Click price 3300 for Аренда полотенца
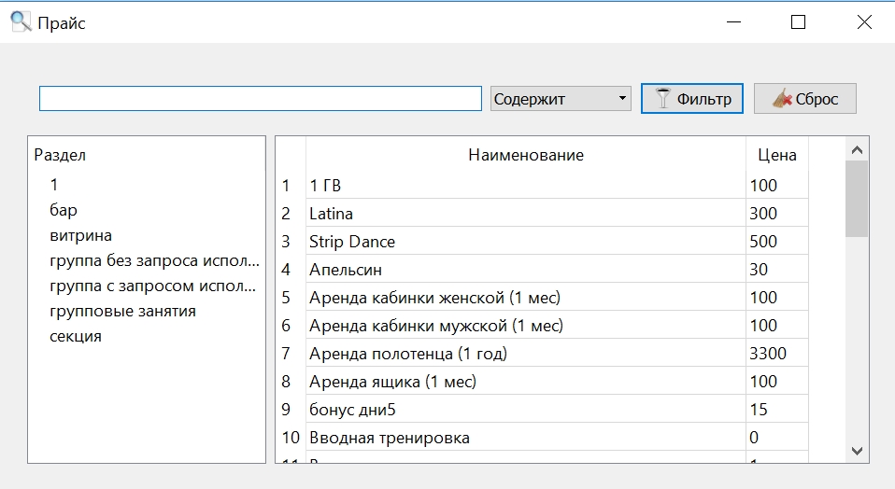The height and width of the screenshot is (489, 895). point(777,354)
